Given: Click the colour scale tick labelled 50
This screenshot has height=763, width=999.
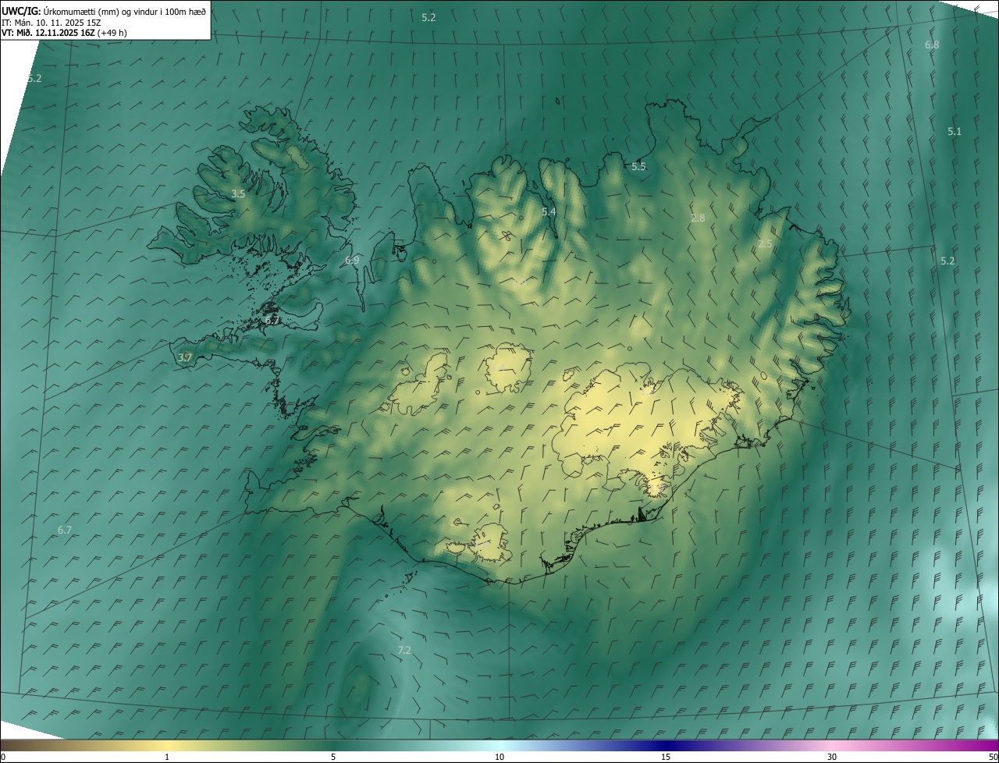Looking at the screenshot, I should pos(993,757).
